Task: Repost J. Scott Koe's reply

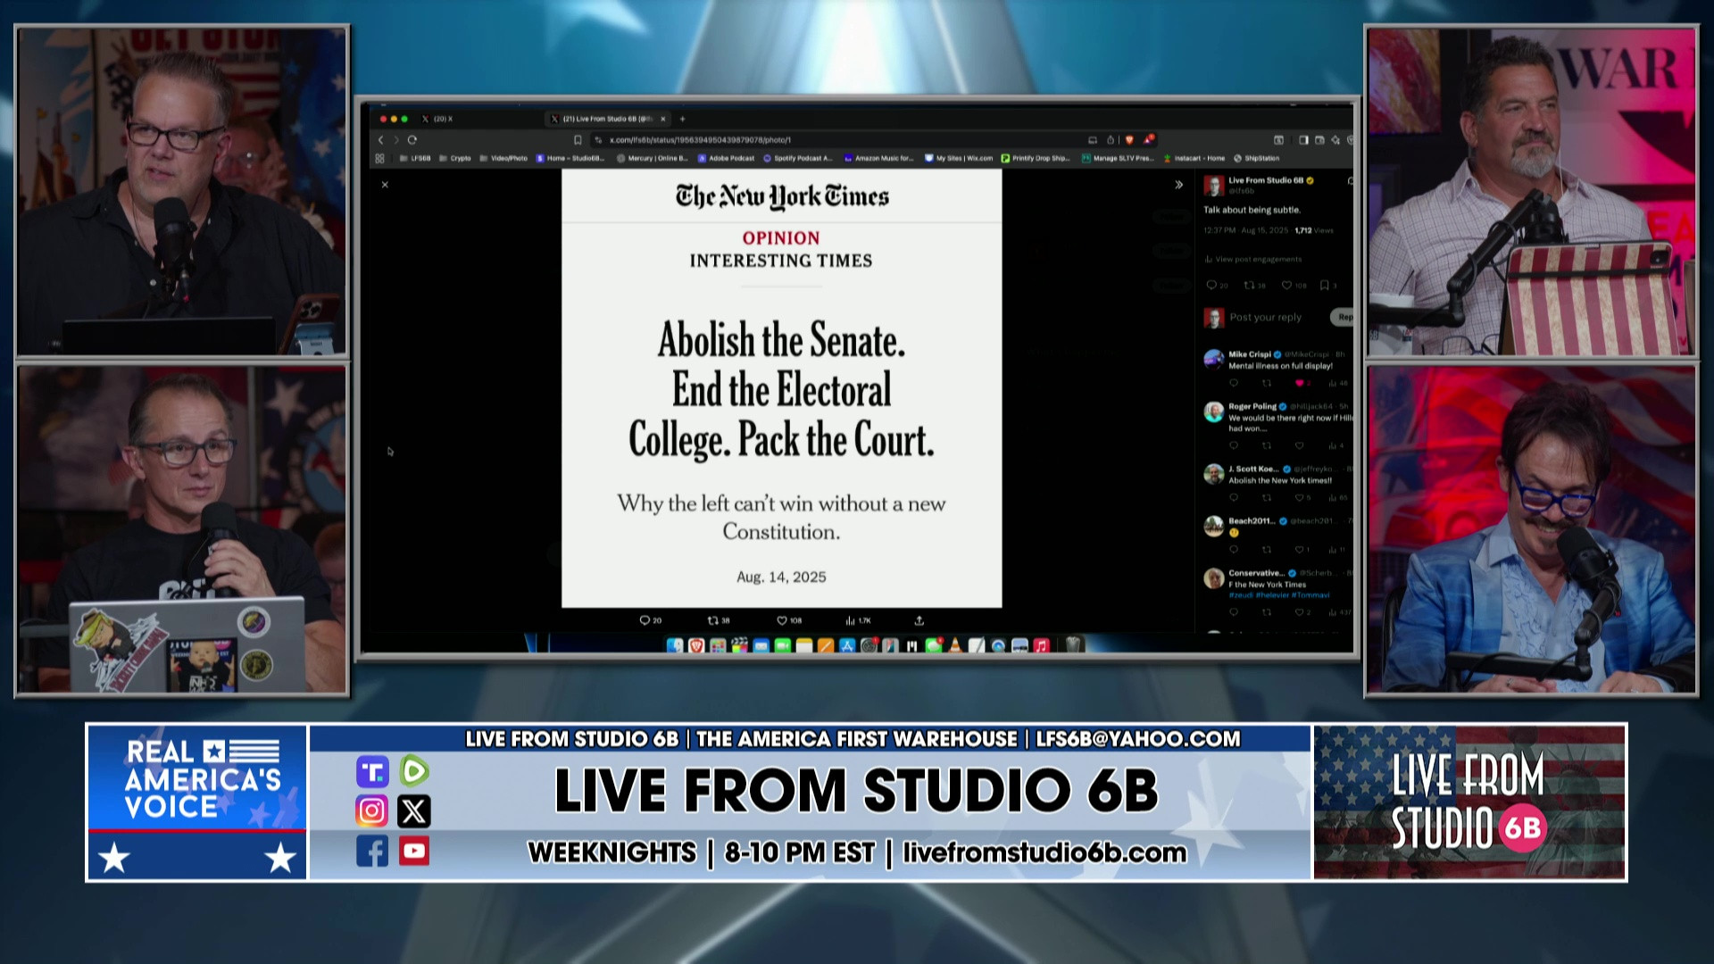Action: pos(1266,498)
